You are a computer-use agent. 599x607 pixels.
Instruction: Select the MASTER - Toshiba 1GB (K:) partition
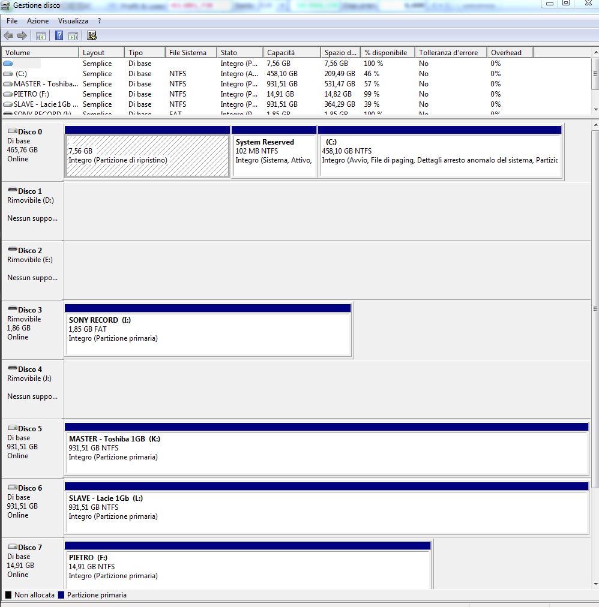327,449
